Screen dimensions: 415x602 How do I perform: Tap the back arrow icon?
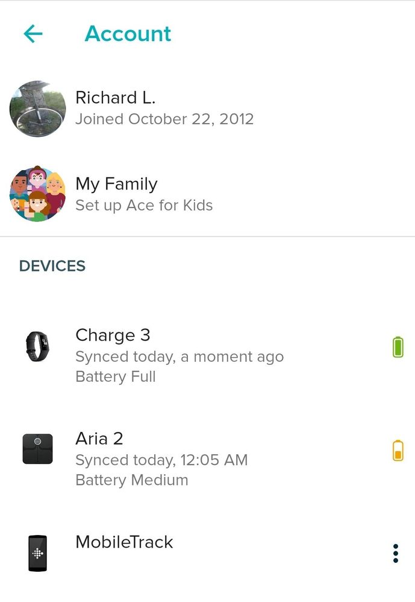tap(33, 34)
